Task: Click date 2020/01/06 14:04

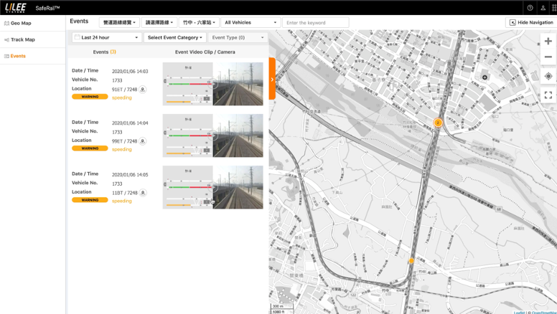Action: point(130,123)
